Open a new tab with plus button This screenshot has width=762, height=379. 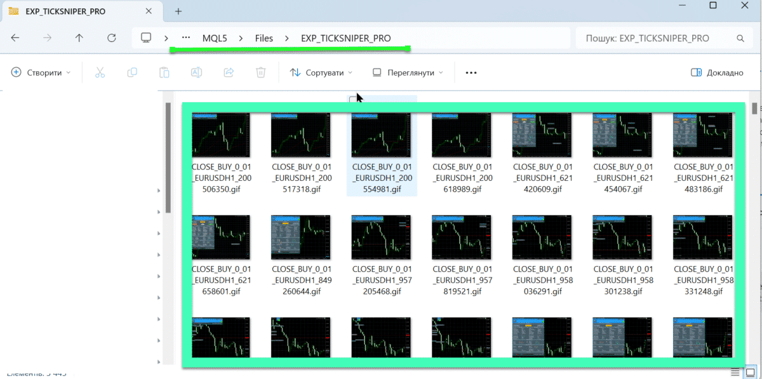[178, 11]
